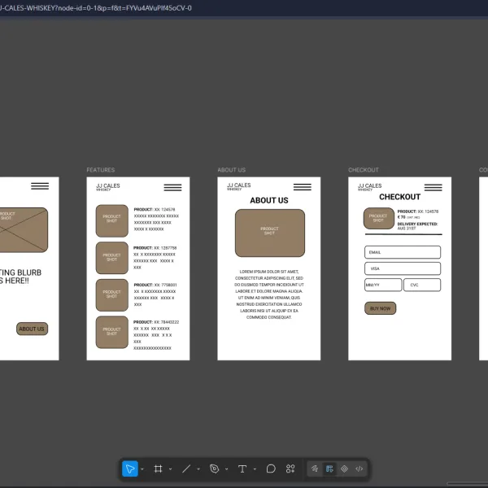
Task: Click the browser URL address text
Action: coord(96,8)
